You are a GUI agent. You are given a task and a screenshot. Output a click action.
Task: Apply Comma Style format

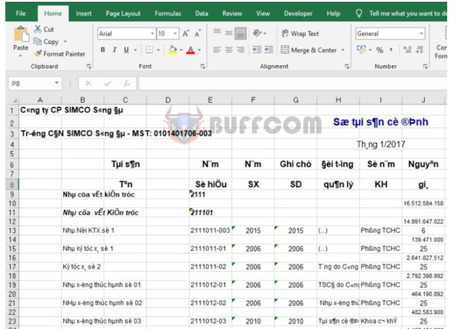click(x=391, y=50)
